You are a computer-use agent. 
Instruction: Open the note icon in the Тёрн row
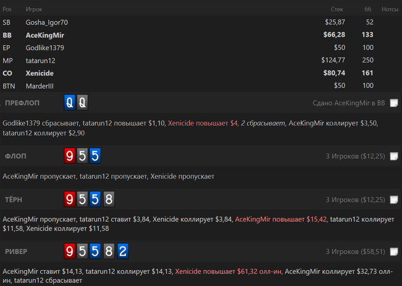pyautogui.click(x=393, y=200)
